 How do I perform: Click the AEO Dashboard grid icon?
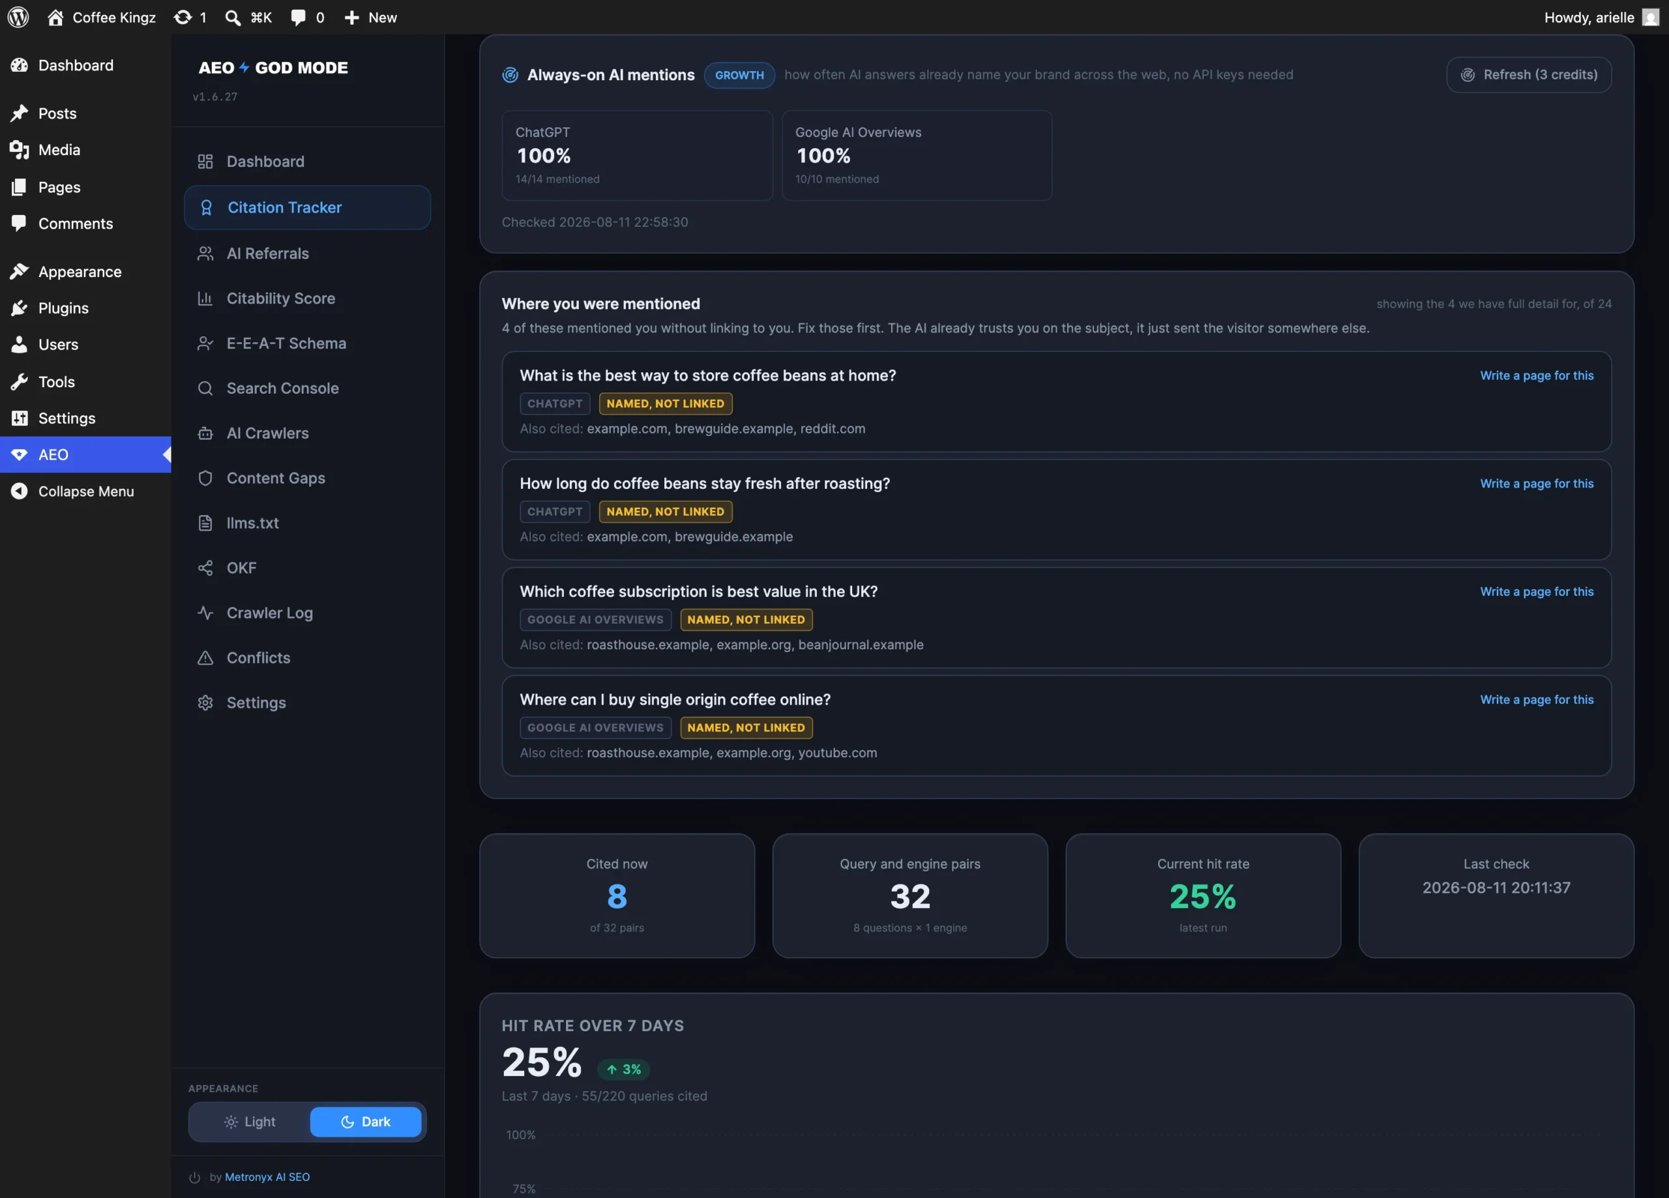[205, 161]
